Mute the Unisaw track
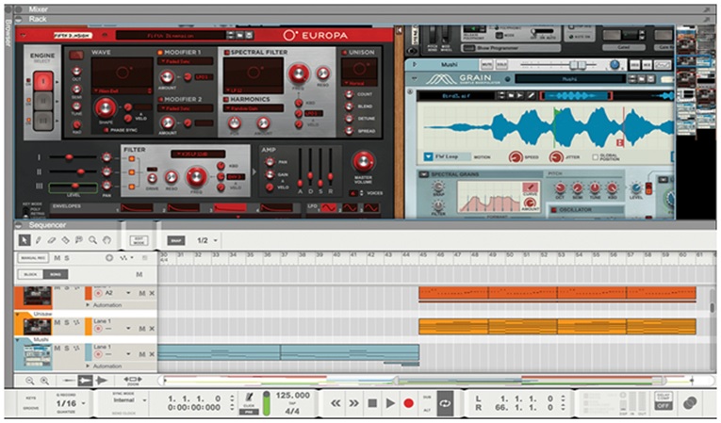This screenshot has height=423, width=721. 57,323
